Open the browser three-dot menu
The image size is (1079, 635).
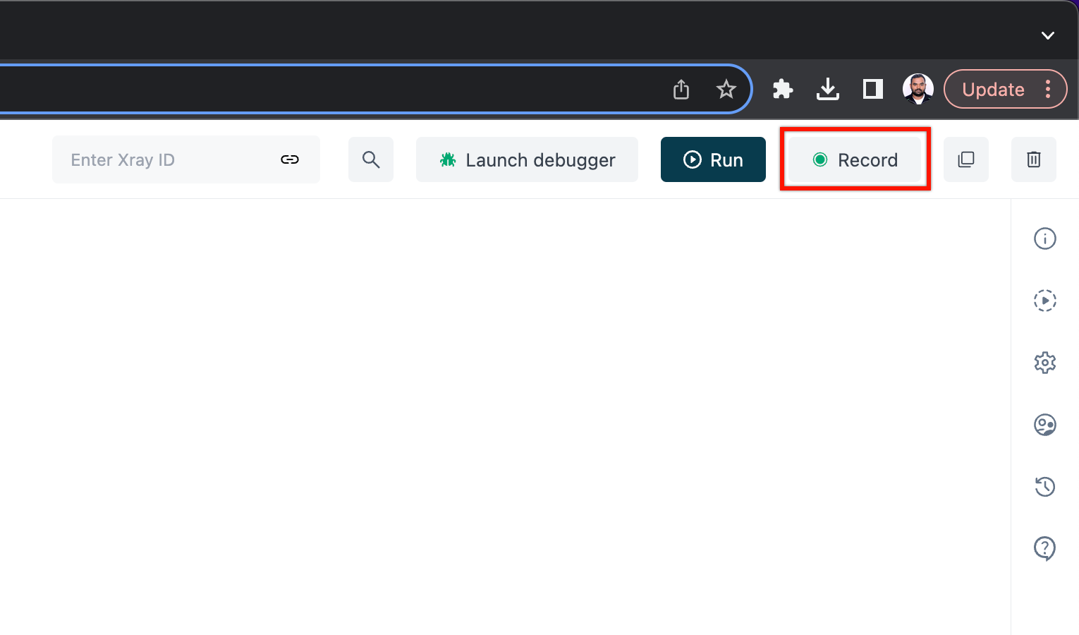(x=1048, y=89)
